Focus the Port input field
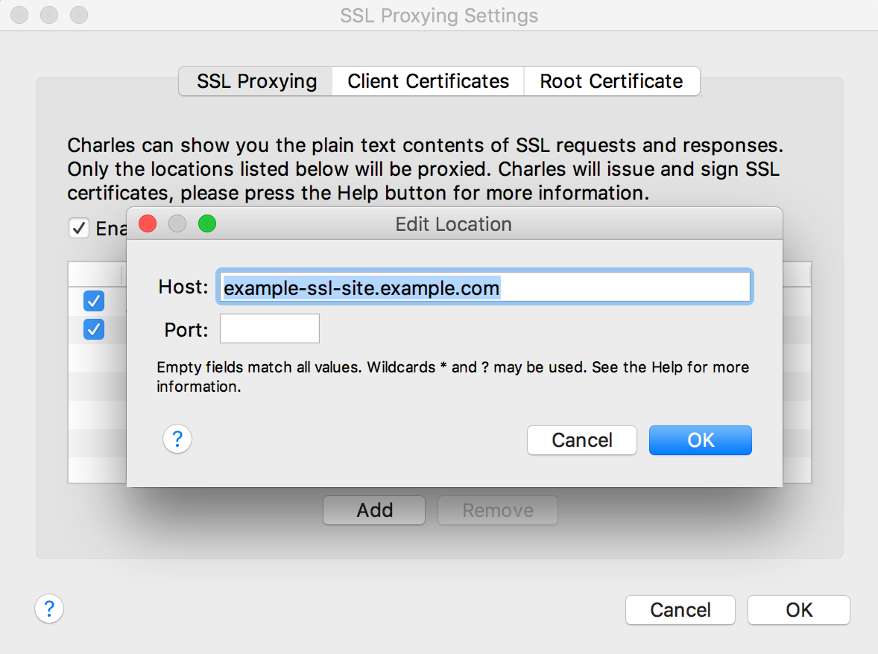Screen dimensions: 878x654 [x=269, y=328]
